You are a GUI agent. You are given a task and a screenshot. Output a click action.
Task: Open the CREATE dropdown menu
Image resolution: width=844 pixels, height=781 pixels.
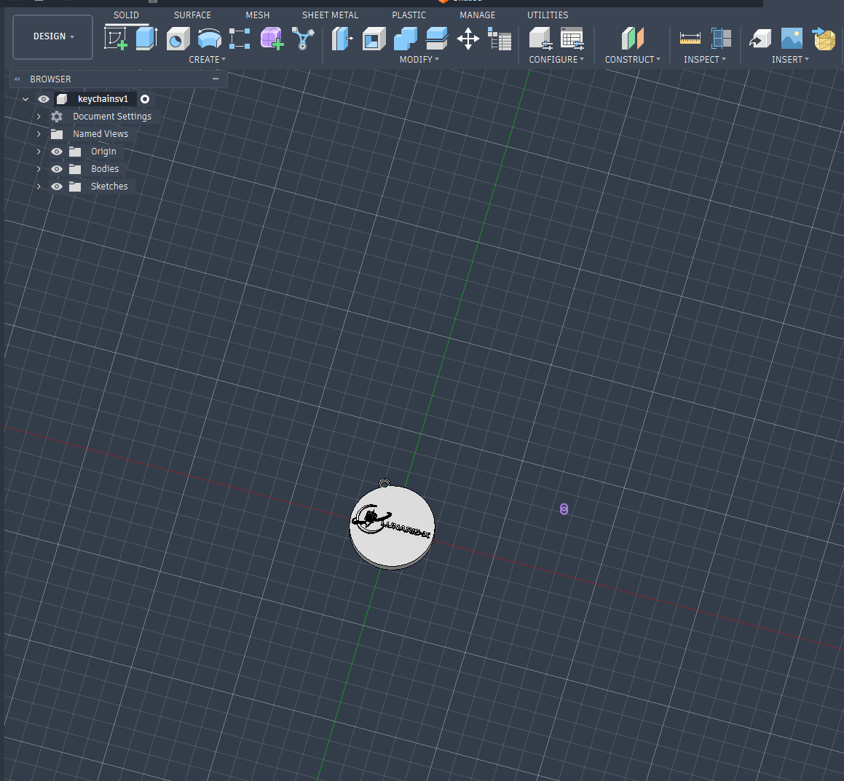point(208,59)
